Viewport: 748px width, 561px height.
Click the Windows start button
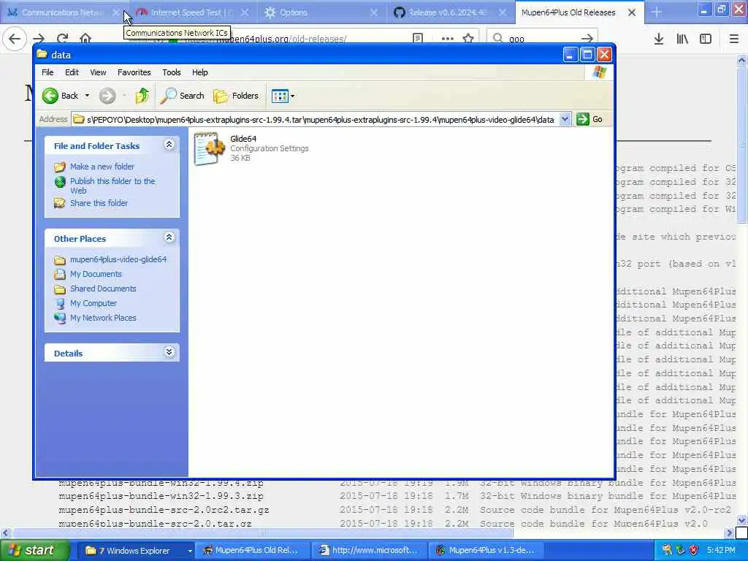tap(34, 551)
